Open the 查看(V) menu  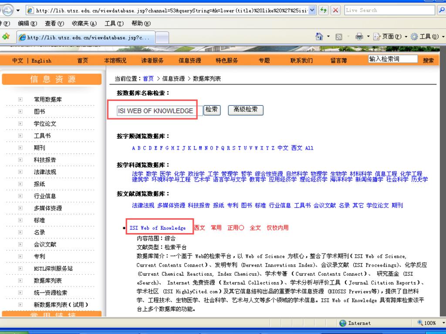[54, 23]
